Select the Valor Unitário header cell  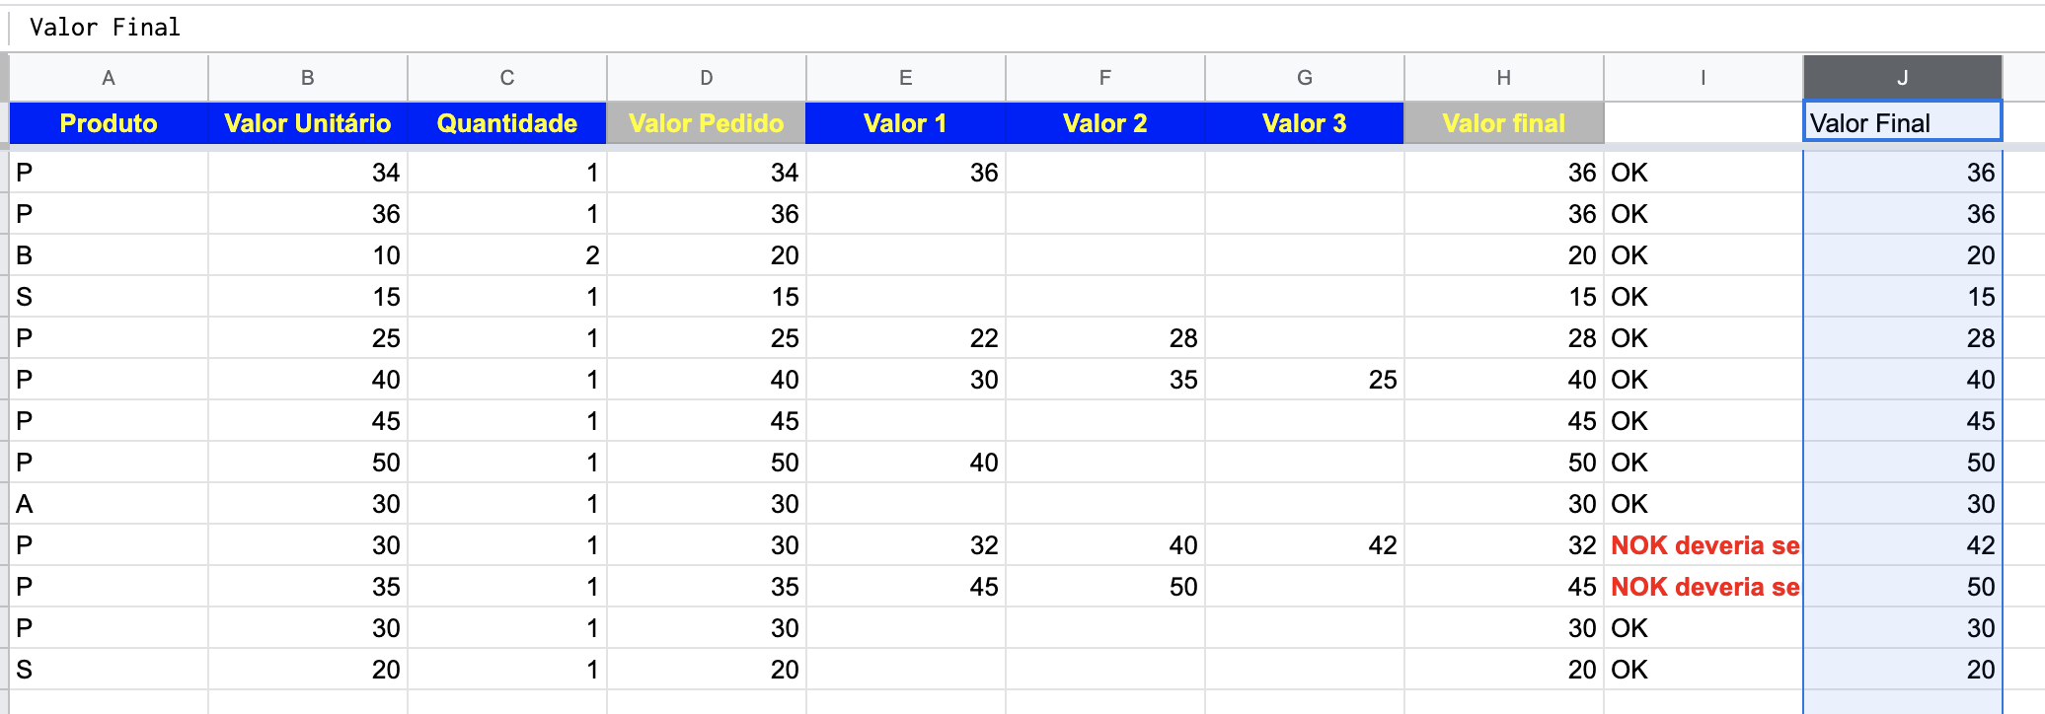(x=308, y=123)
